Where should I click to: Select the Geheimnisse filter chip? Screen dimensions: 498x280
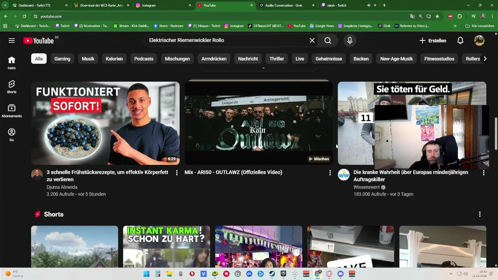329,59
